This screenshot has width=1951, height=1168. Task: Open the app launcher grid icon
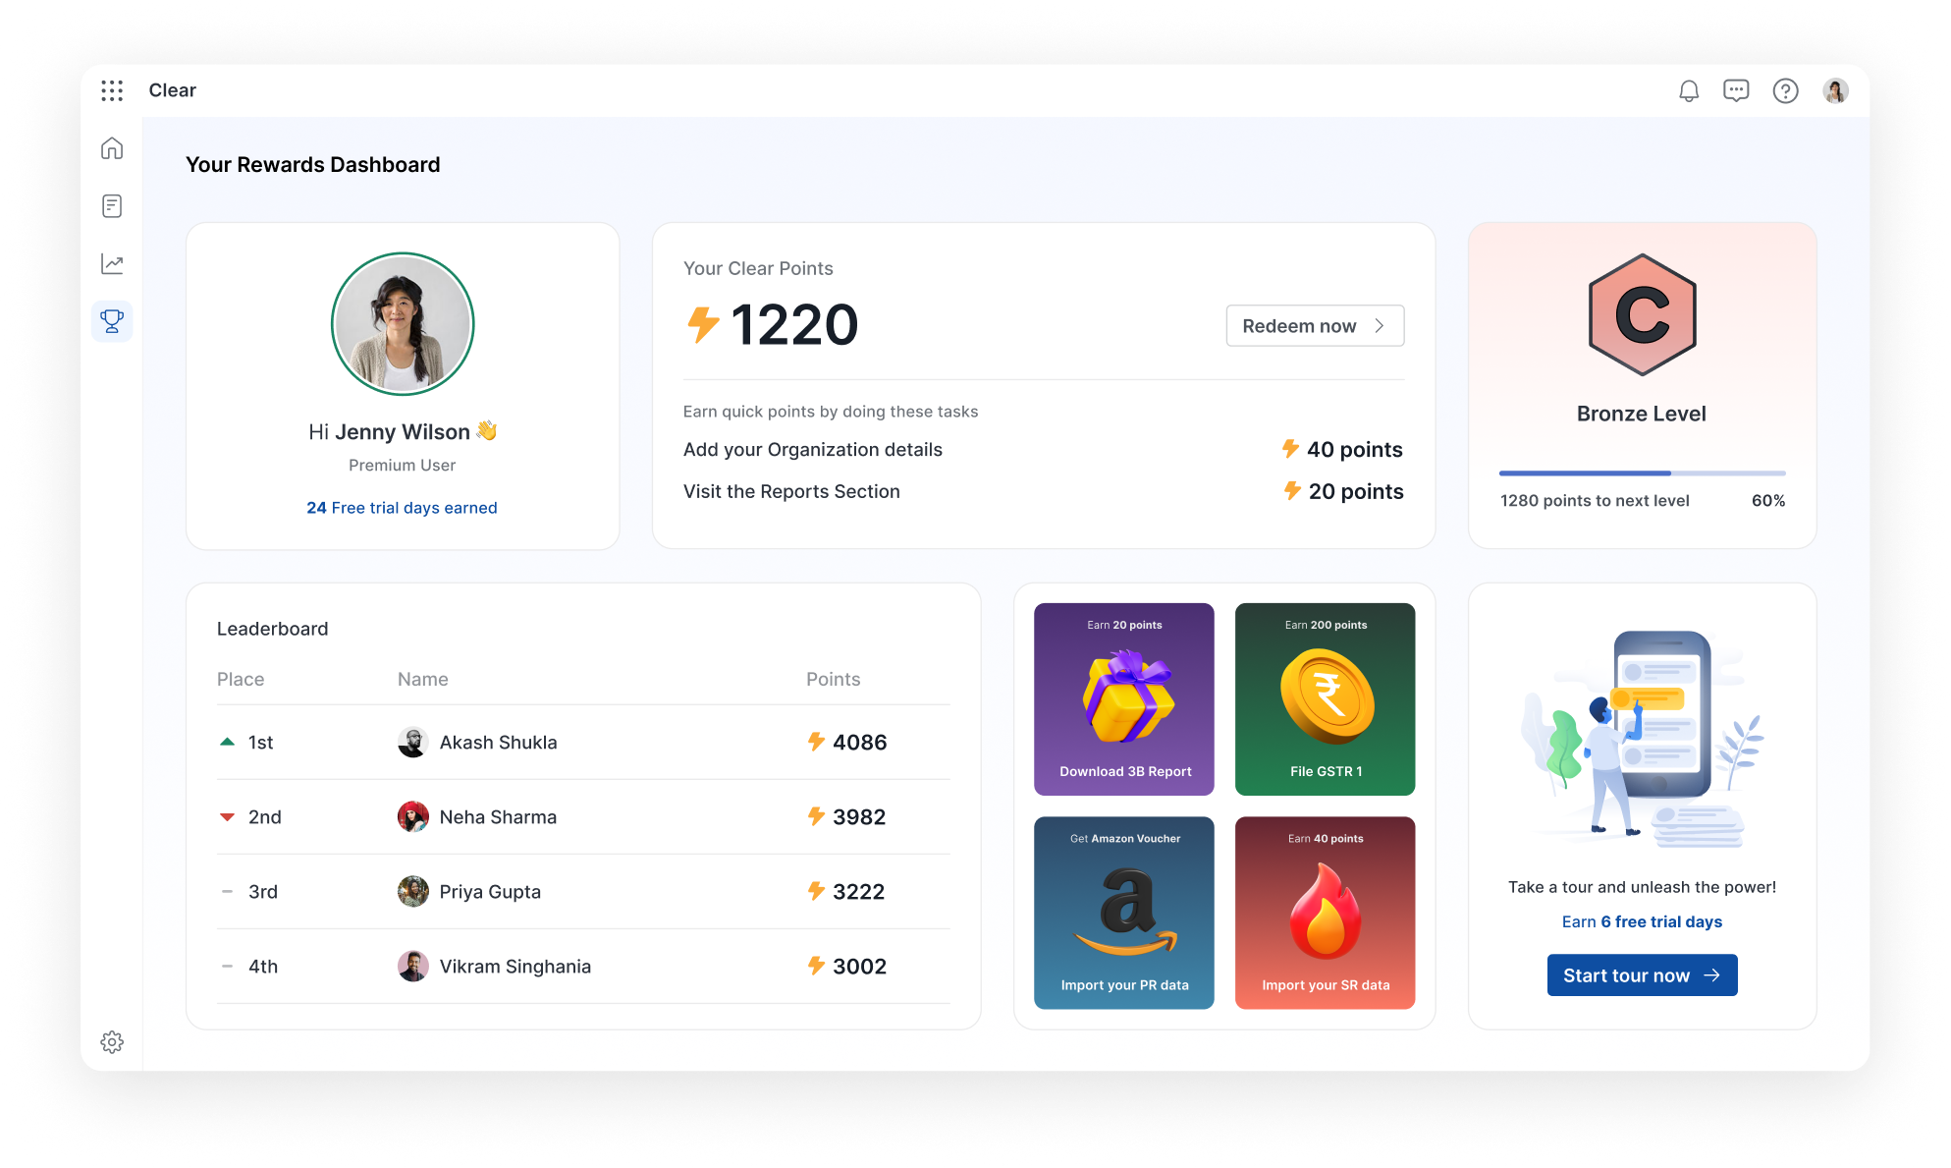pyautogui.click(x=112, y=90)
